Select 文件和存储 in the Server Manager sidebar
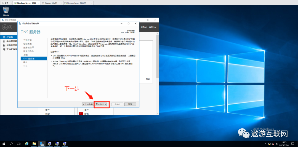 point(9,49)
